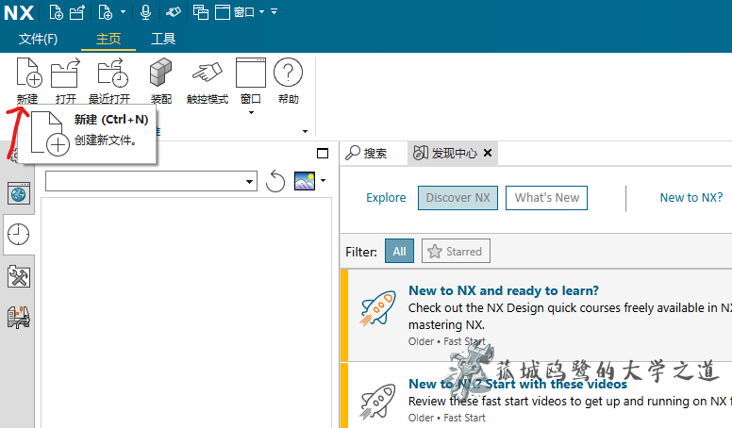Click the picture view style icon
Screen dimensions: 732x428
(305, 181)
